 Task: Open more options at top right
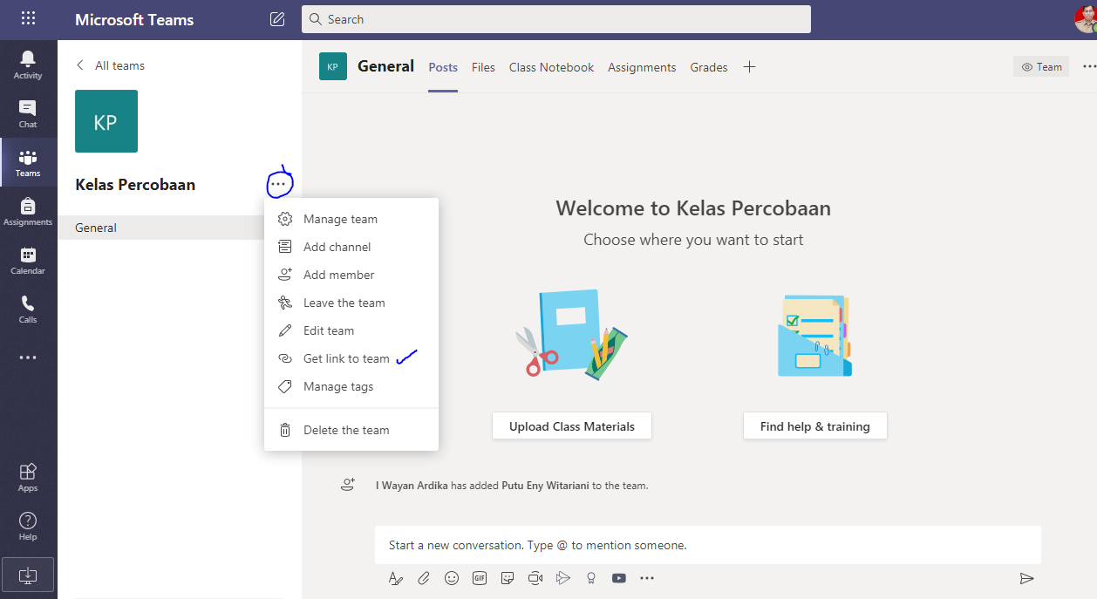point(1088,66)
